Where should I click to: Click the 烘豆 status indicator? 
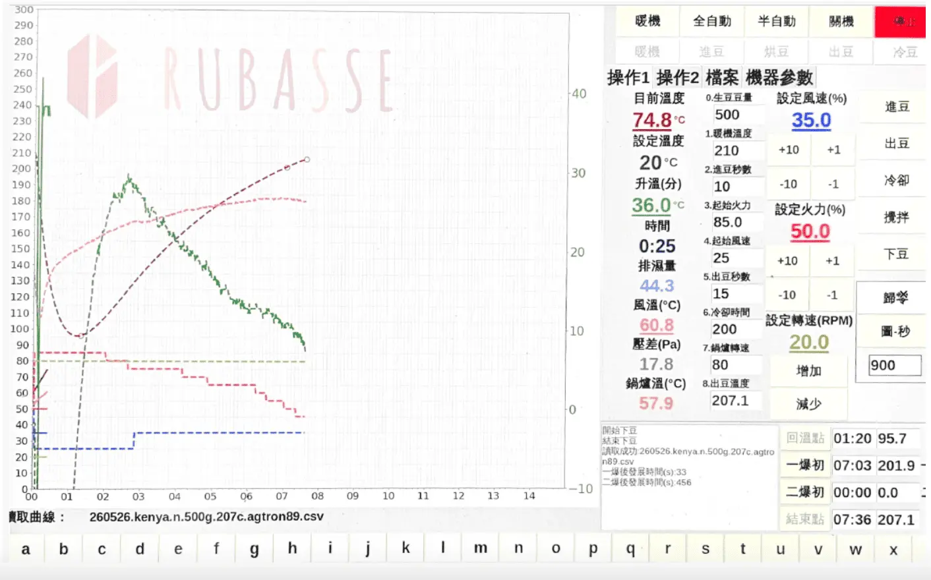776,51
